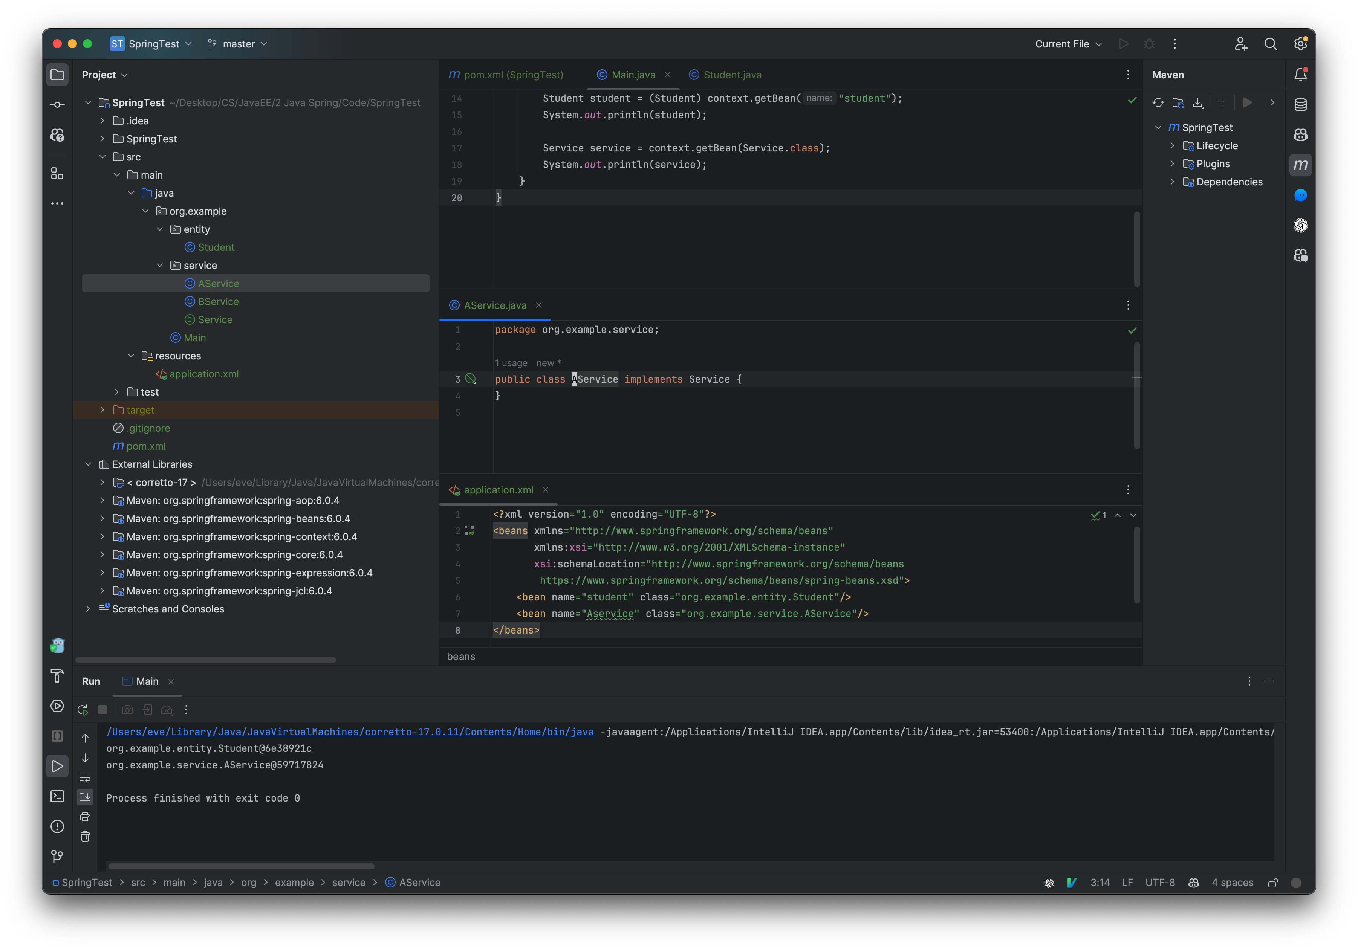Click the Notifications bell icon

click(x=1301, y=75)
